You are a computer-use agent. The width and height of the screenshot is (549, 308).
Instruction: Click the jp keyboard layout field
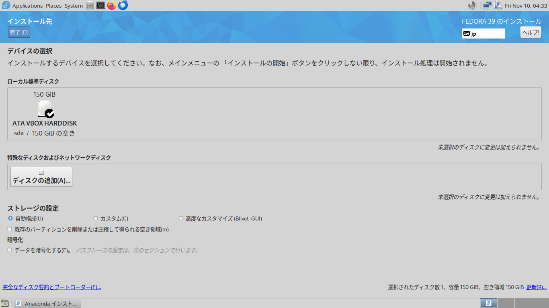coord(483,34)
